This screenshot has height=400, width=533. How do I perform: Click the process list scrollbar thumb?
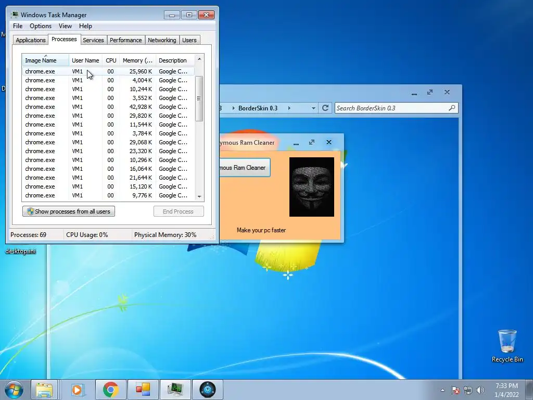click(x=199, y=98)
